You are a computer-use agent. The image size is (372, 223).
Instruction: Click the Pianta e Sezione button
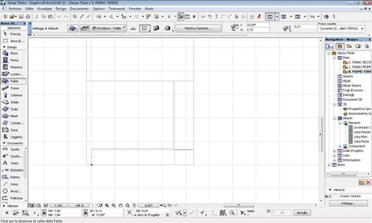coord(198,29)
